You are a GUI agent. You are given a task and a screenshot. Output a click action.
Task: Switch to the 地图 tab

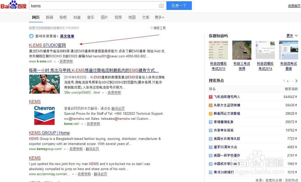click(132, 17)
